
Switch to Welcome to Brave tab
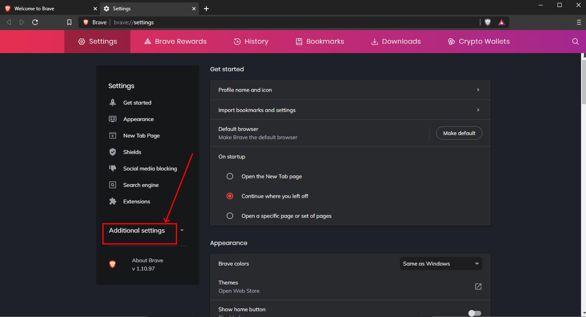[50, 9]
